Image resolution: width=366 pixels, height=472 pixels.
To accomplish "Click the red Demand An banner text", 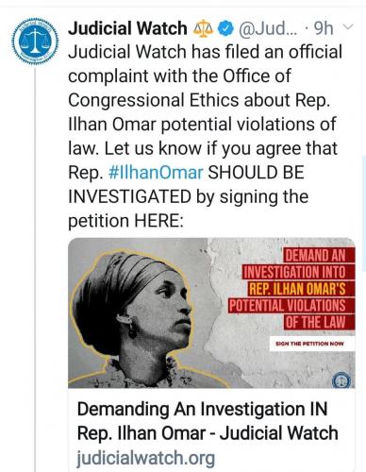I will point(315,255).
